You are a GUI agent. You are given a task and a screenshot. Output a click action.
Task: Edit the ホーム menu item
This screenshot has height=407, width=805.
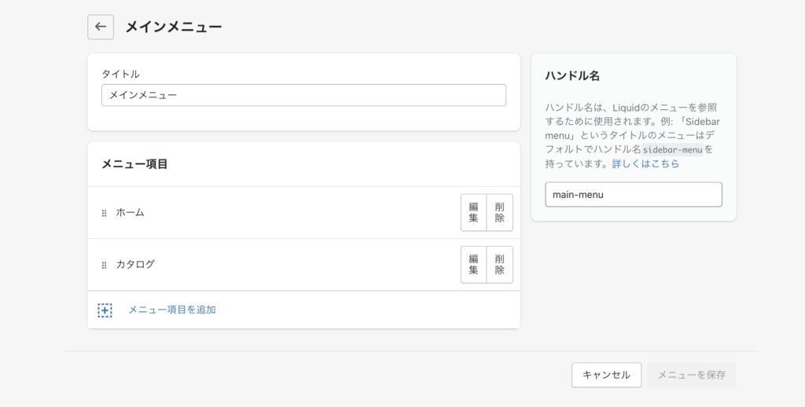473,213
